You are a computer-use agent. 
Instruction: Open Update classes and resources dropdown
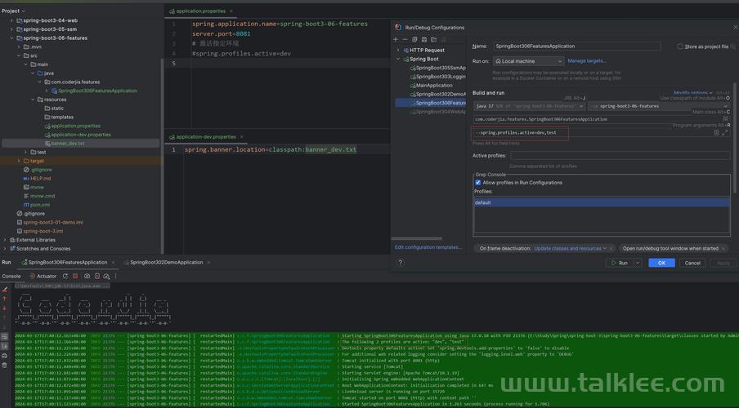[x=571, y=248]
